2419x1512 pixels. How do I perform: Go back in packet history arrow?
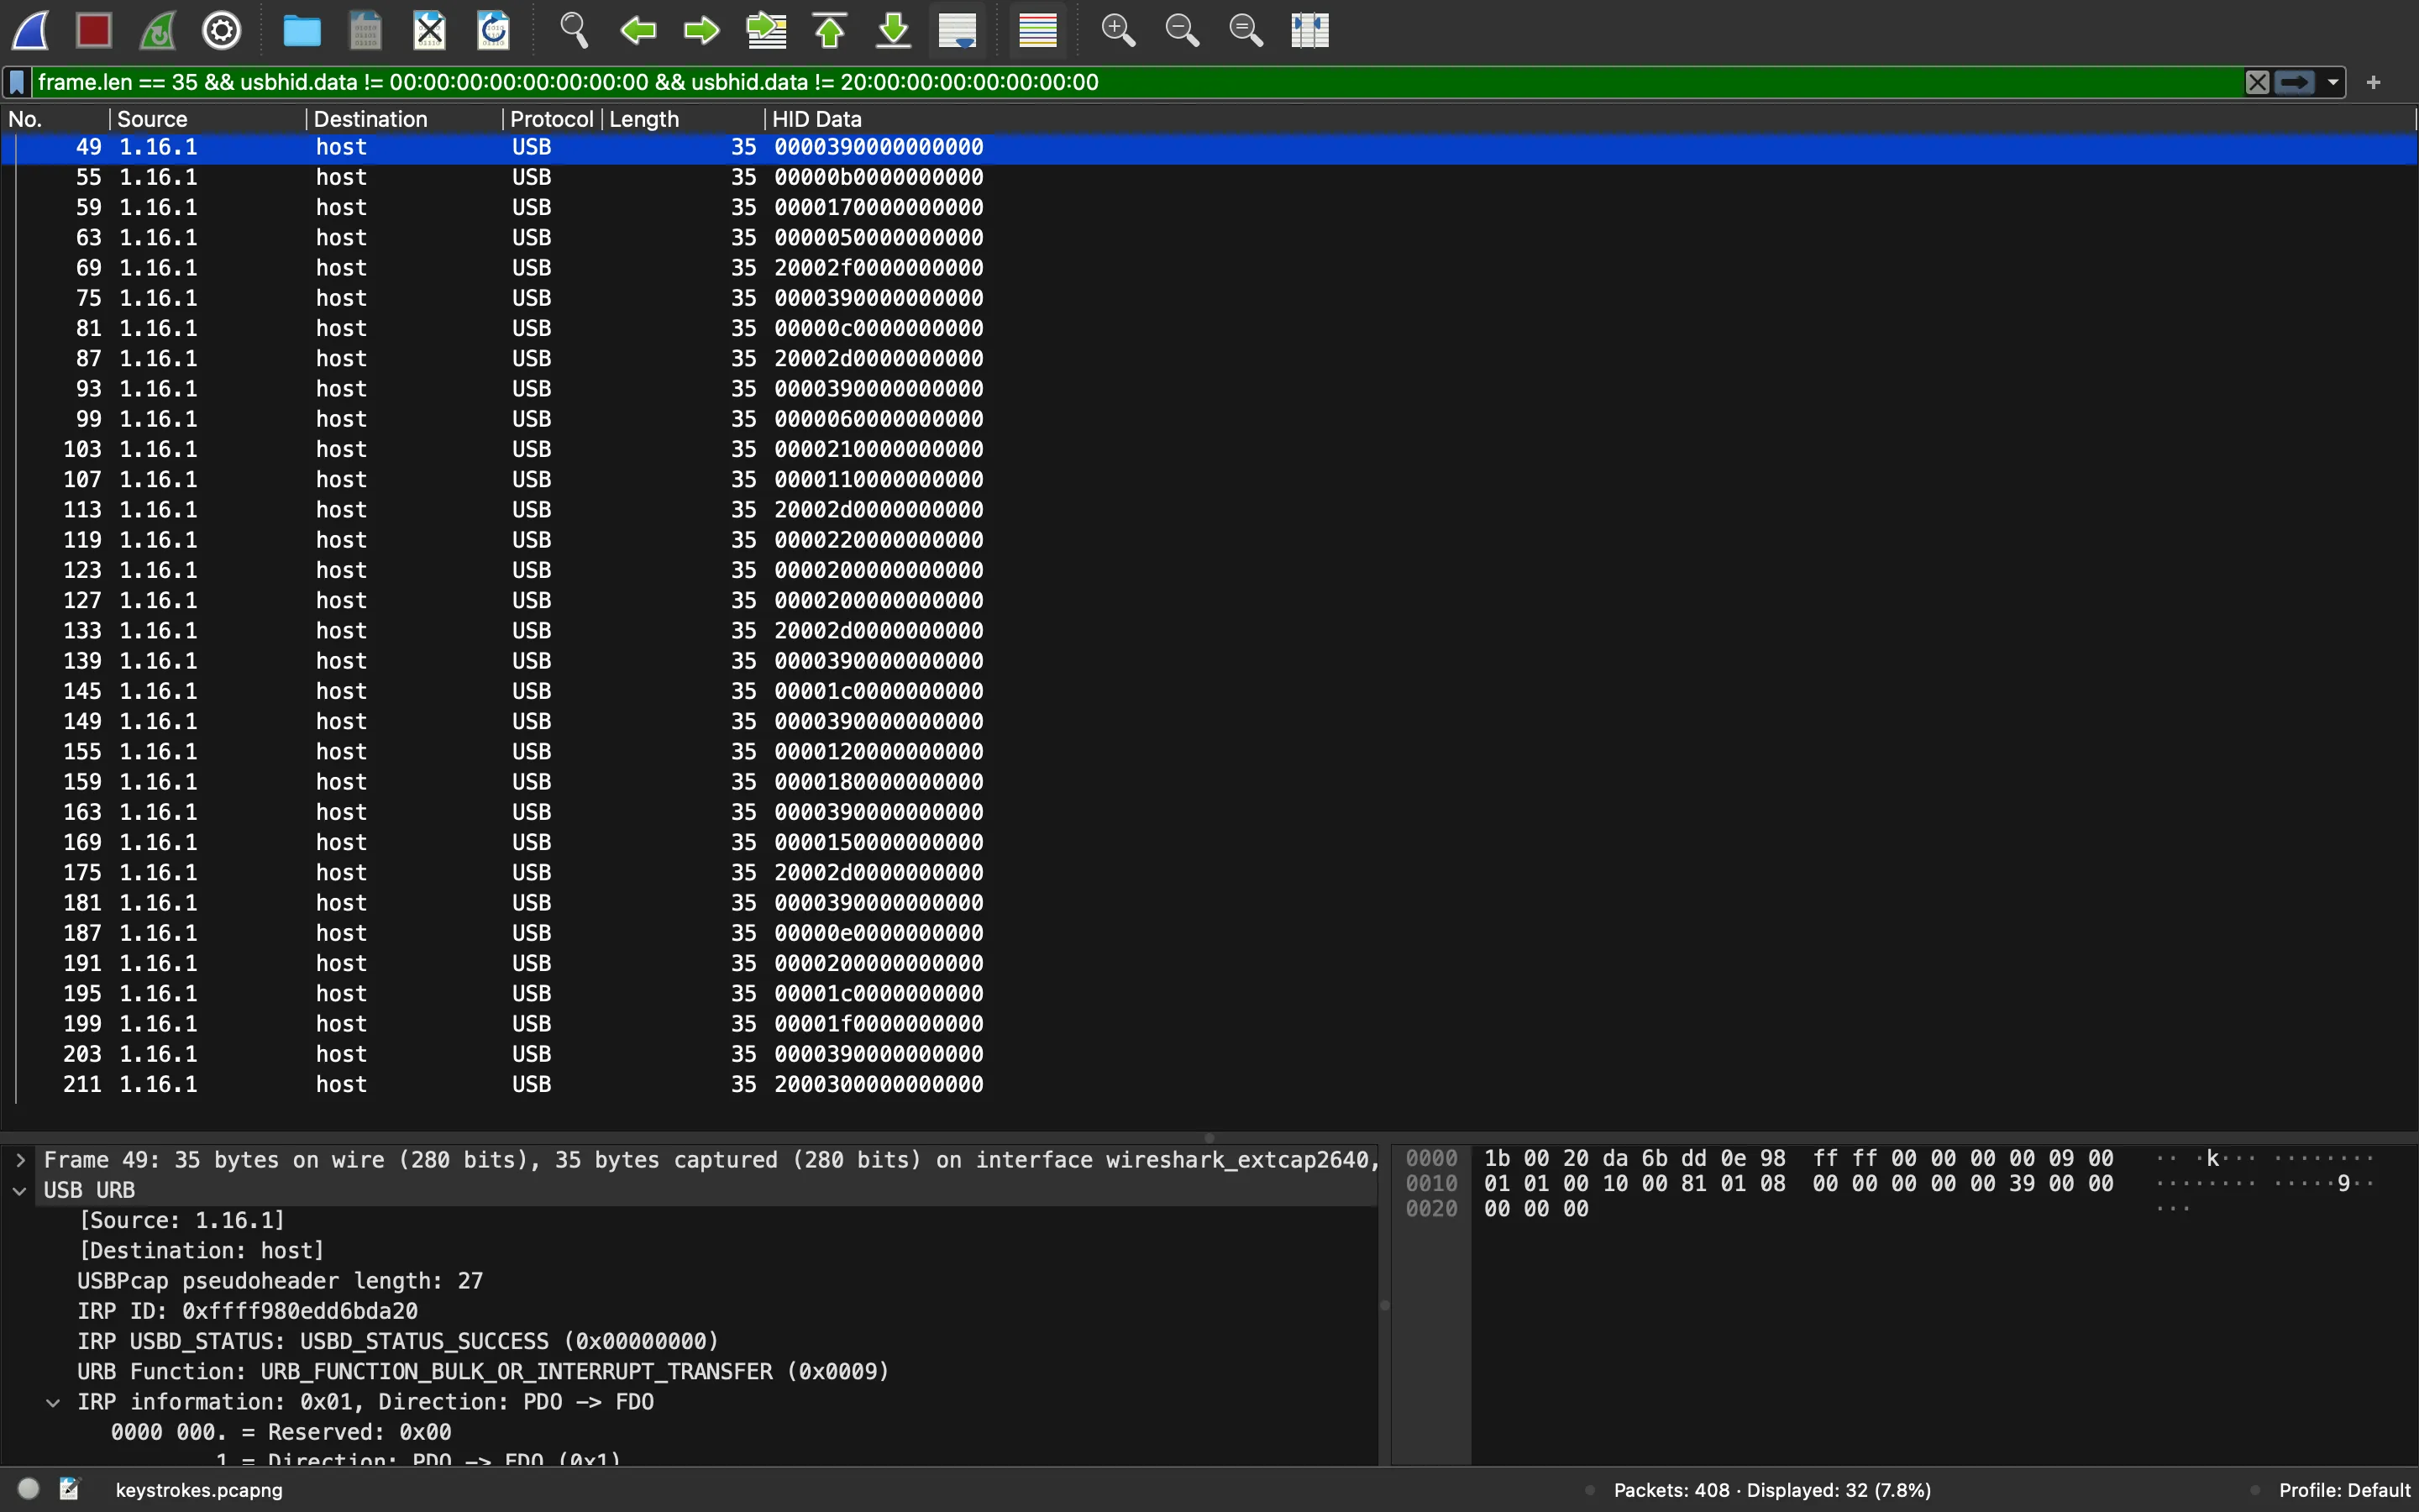[x=638, y=30]
